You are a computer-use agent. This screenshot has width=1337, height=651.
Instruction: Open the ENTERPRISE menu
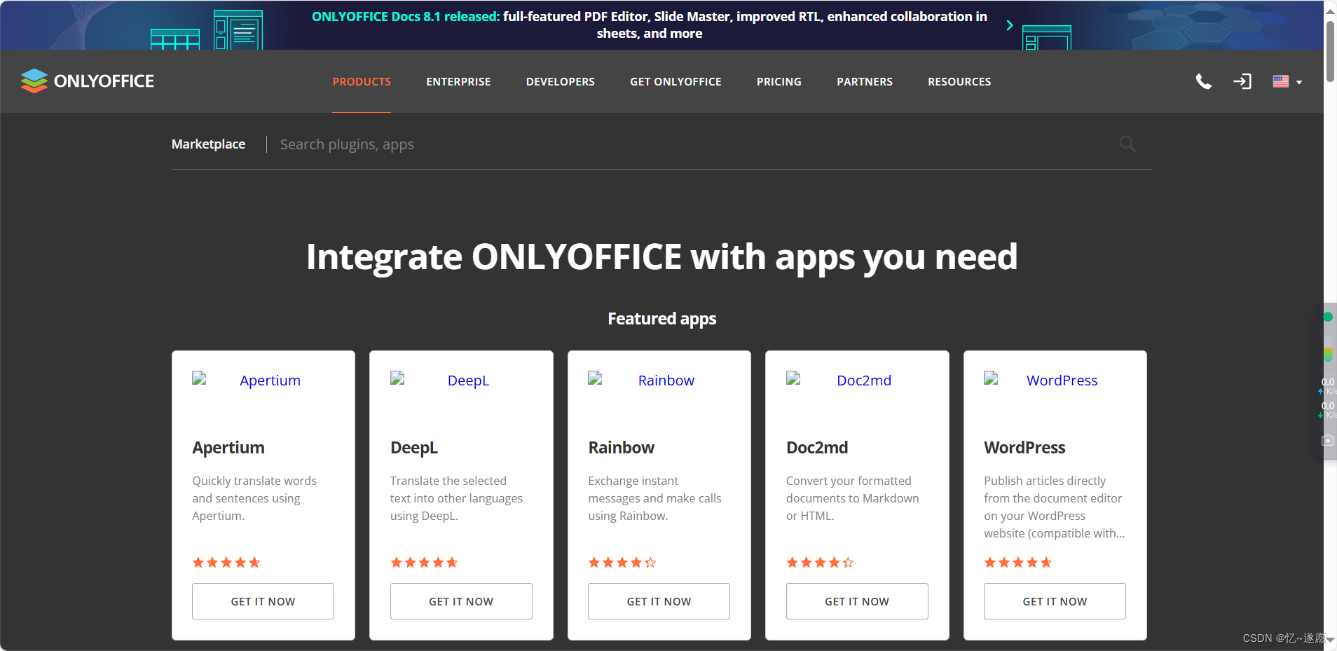pos(458,82)
